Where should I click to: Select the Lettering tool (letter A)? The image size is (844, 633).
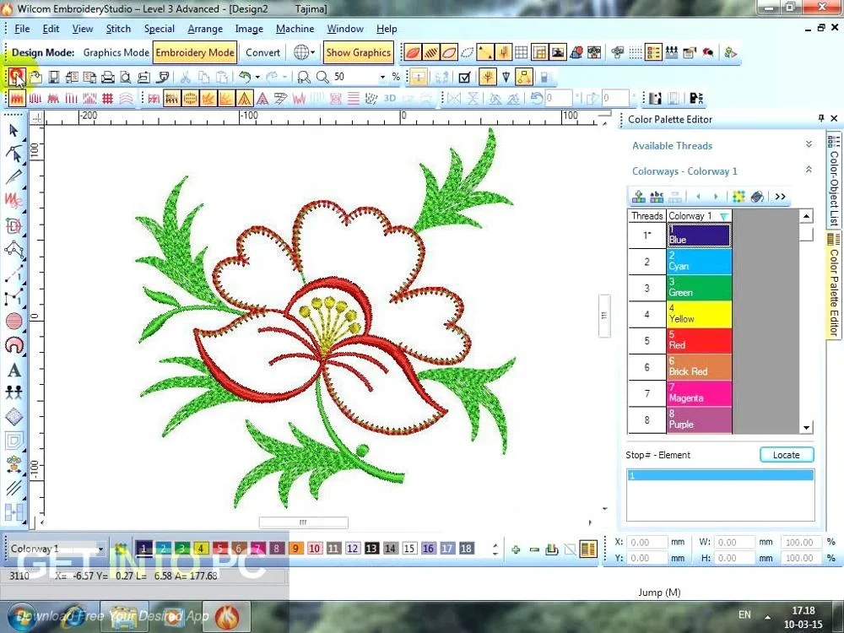[x=14, y=371]
